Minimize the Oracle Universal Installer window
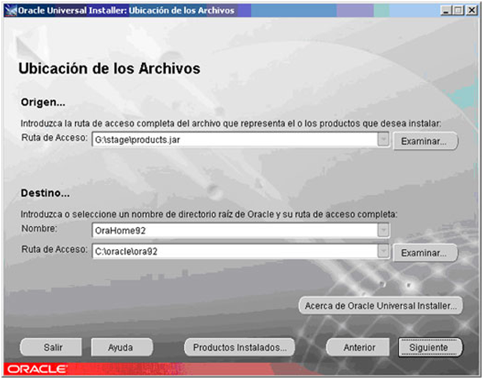The width and height of the screenshot is (483, 379). (446, 10)
